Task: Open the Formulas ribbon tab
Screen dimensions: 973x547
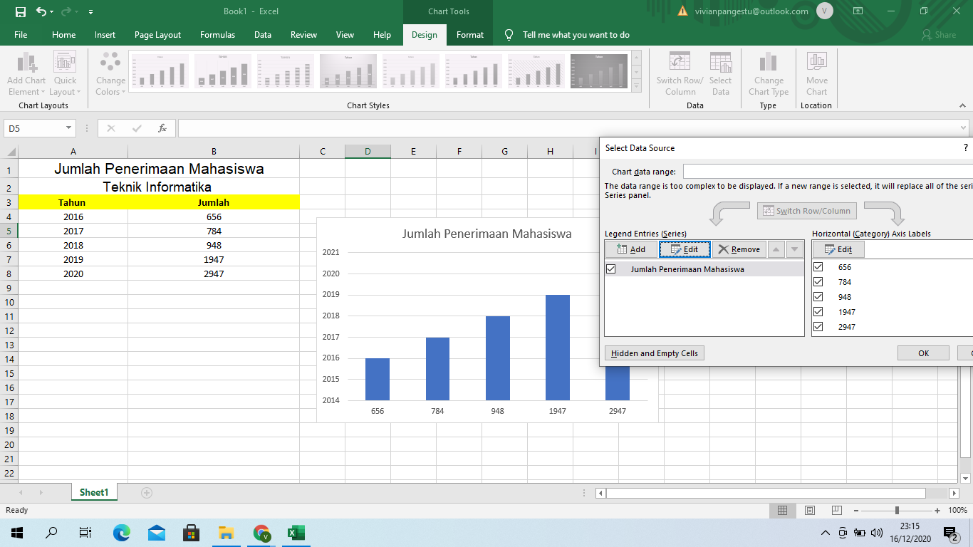Action: click(217, 34)
